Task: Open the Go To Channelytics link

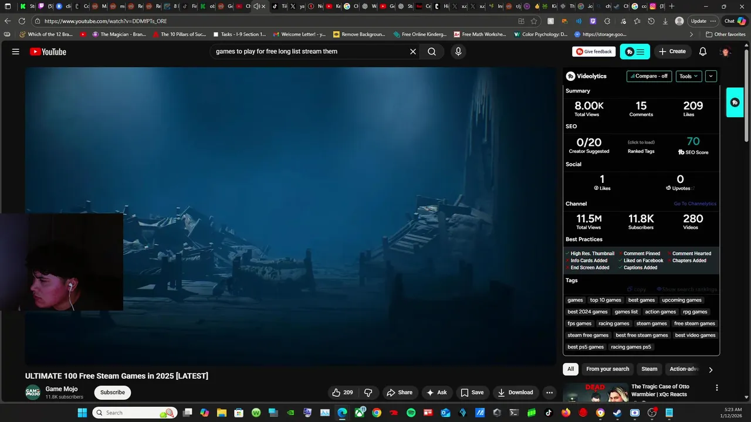Action: click(x=695, y=204)
